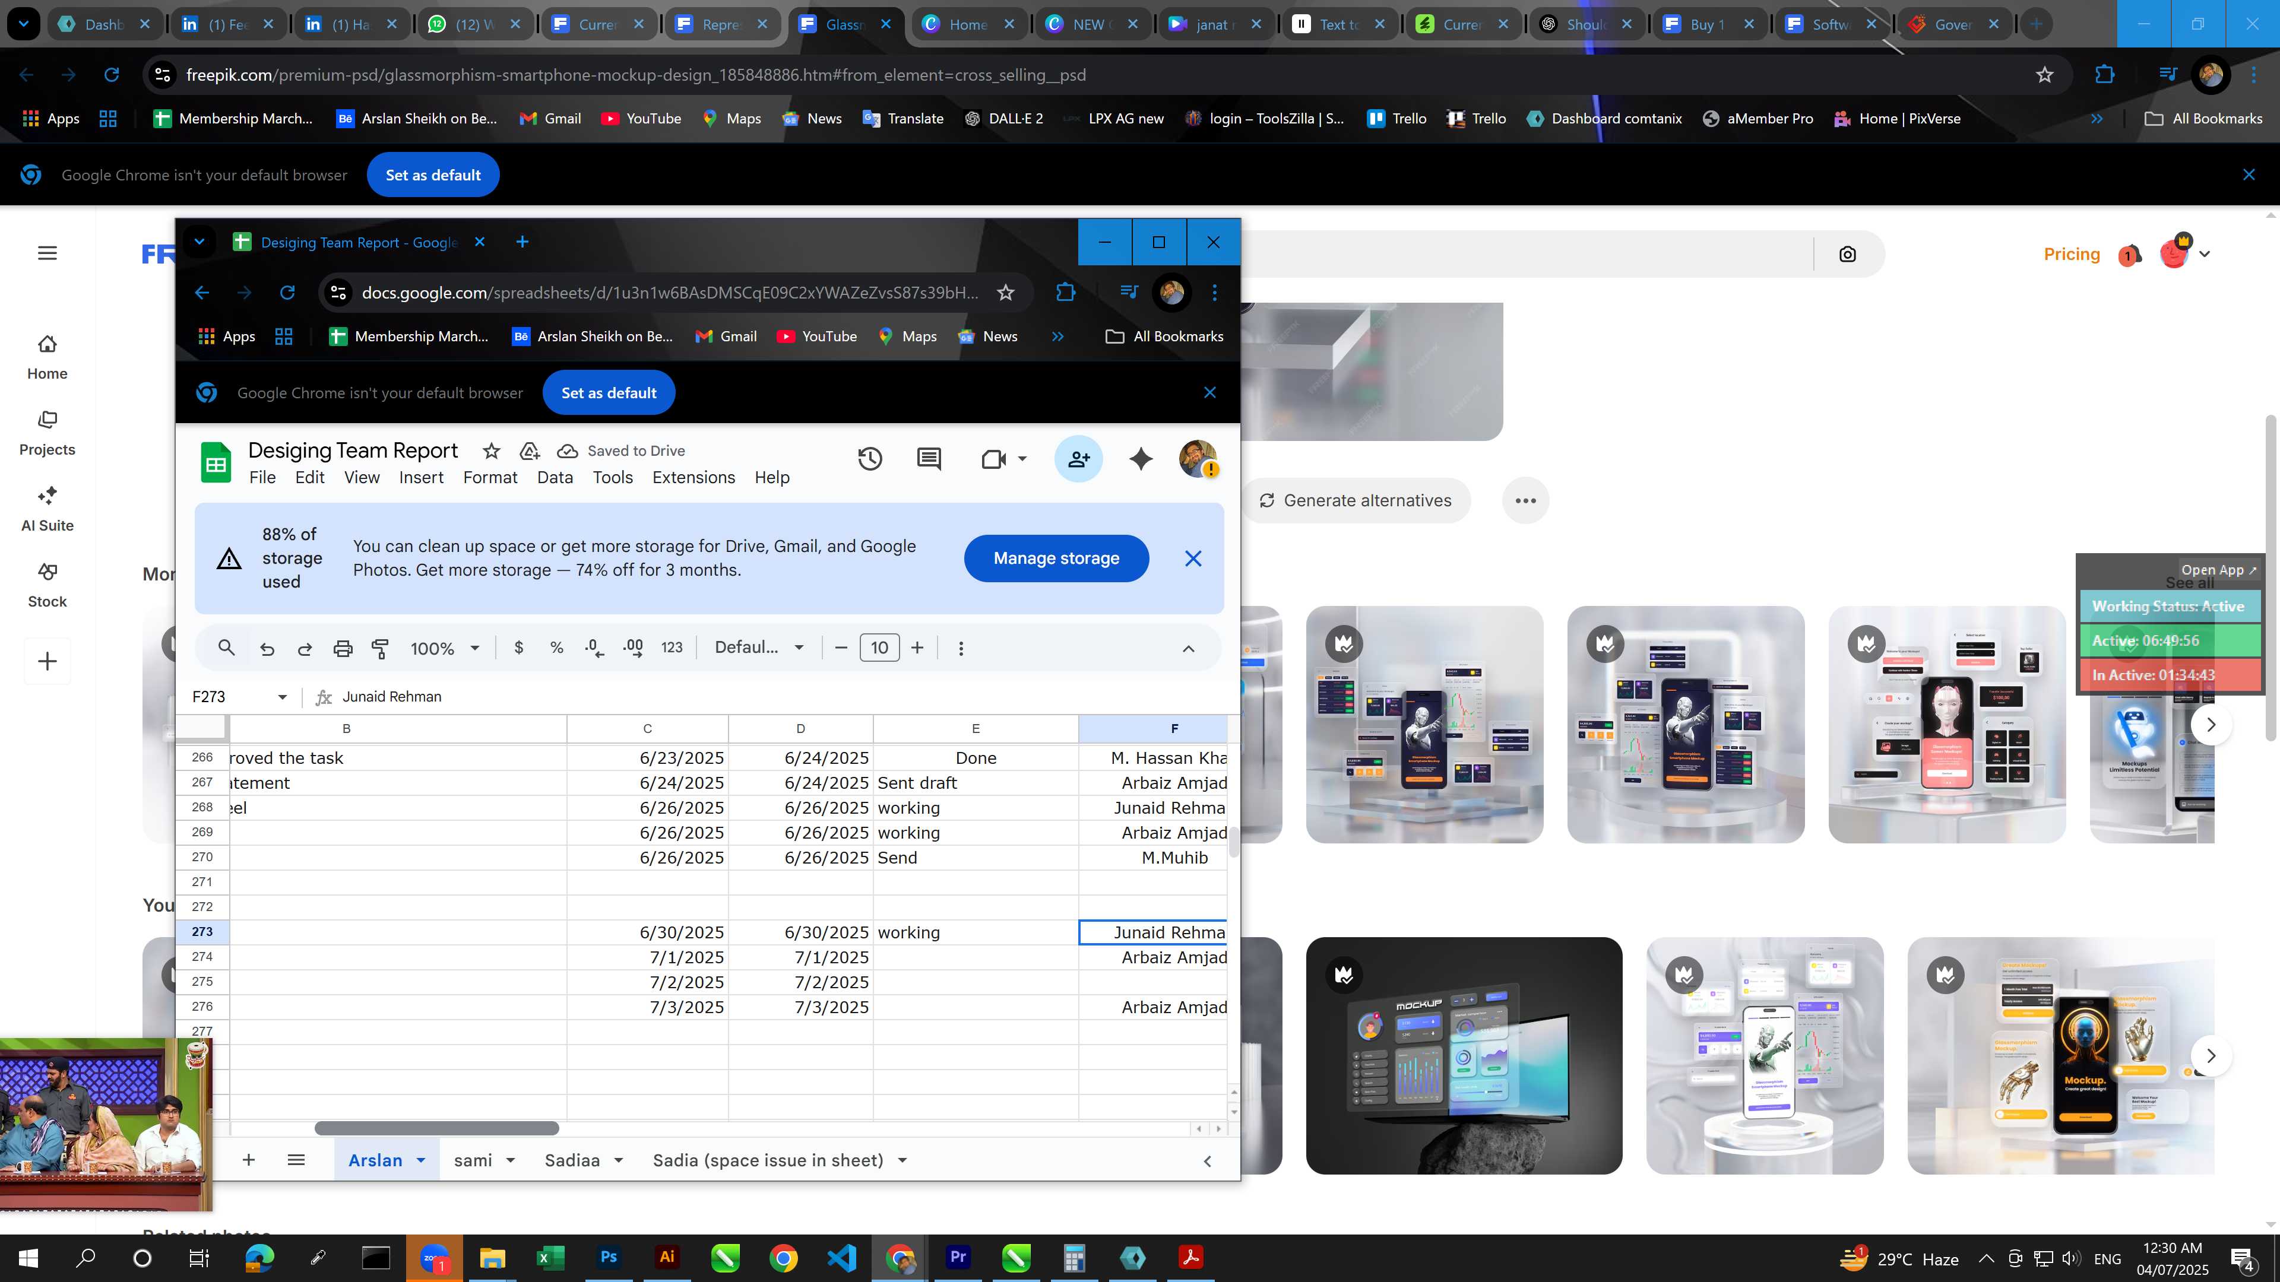Apply currency format with dollar icon
Image resolution: width=2280 pixels, height=1282 pixels.
[x=519, y=648]
